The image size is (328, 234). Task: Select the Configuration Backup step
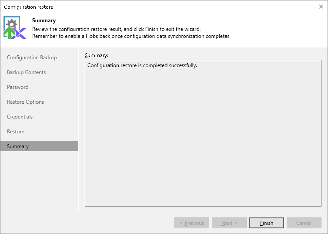[32, 58]
